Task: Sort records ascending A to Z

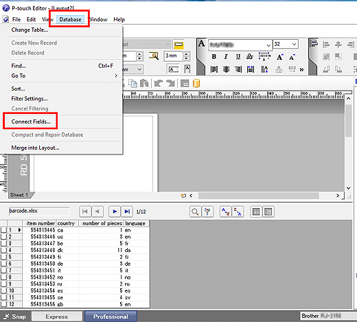Action: [x=225, y=211]
